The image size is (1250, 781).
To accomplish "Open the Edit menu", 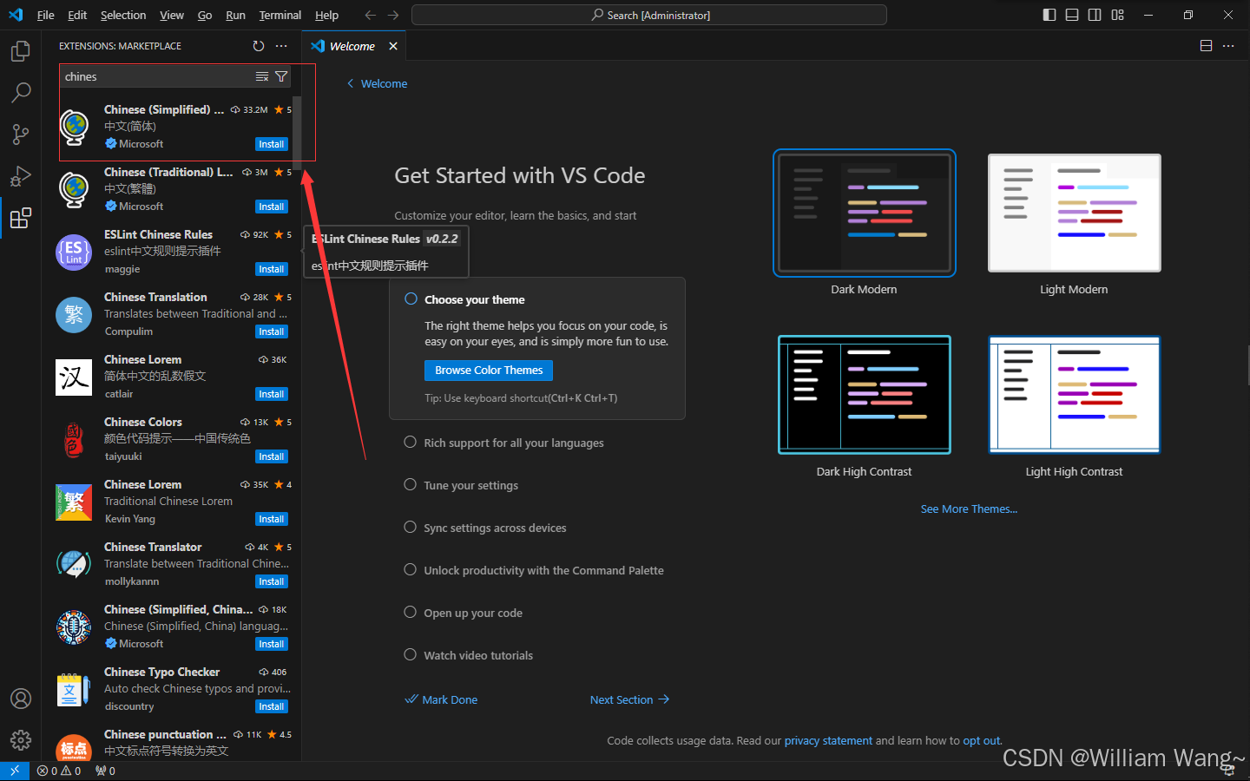I will pos(77,15).
